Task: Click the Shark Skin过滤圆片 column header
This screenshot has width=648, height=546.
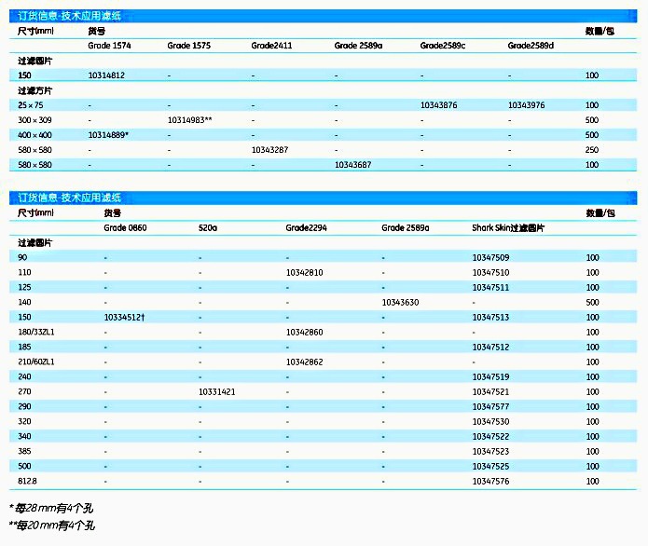Action: pos(508,227)
